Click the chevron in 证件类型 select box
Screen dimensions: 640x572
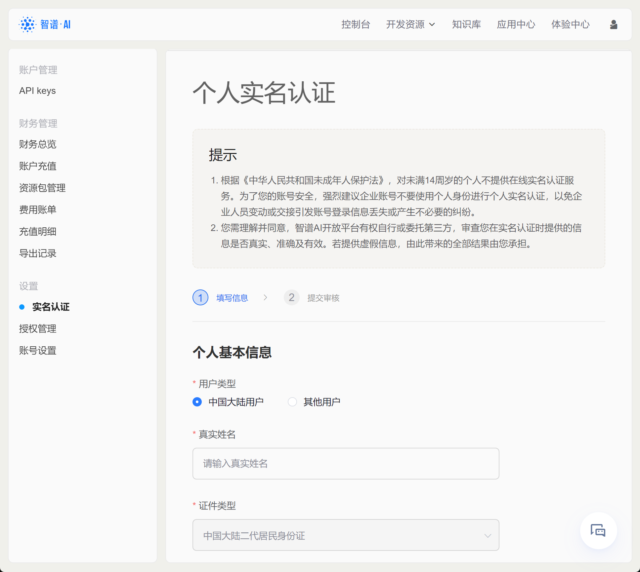[x=488, y=536]
